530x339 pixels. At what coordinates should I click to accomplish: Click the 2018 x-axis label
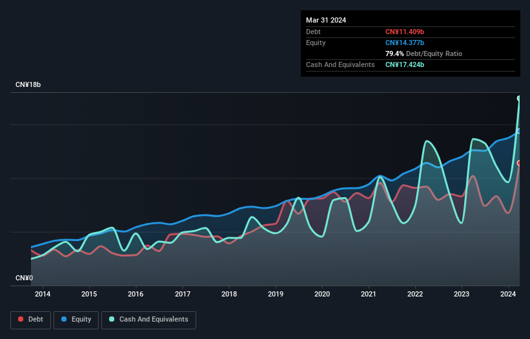pos(229,294)
